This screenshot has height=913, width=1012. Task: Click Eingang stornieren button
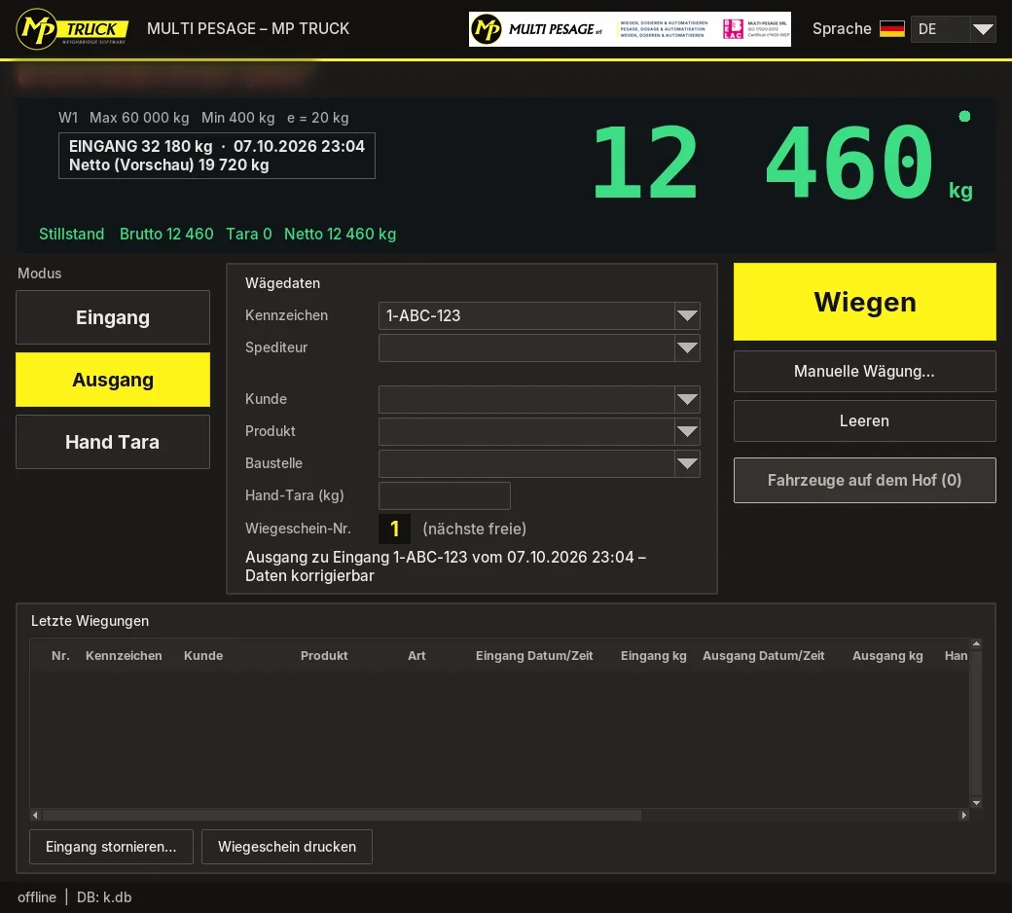tap(111, 847)
